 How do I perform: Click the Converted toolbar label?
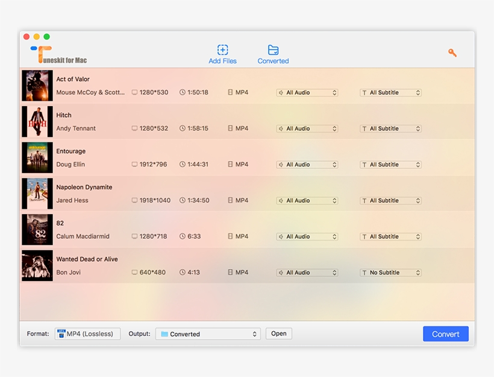click(273, 61)
